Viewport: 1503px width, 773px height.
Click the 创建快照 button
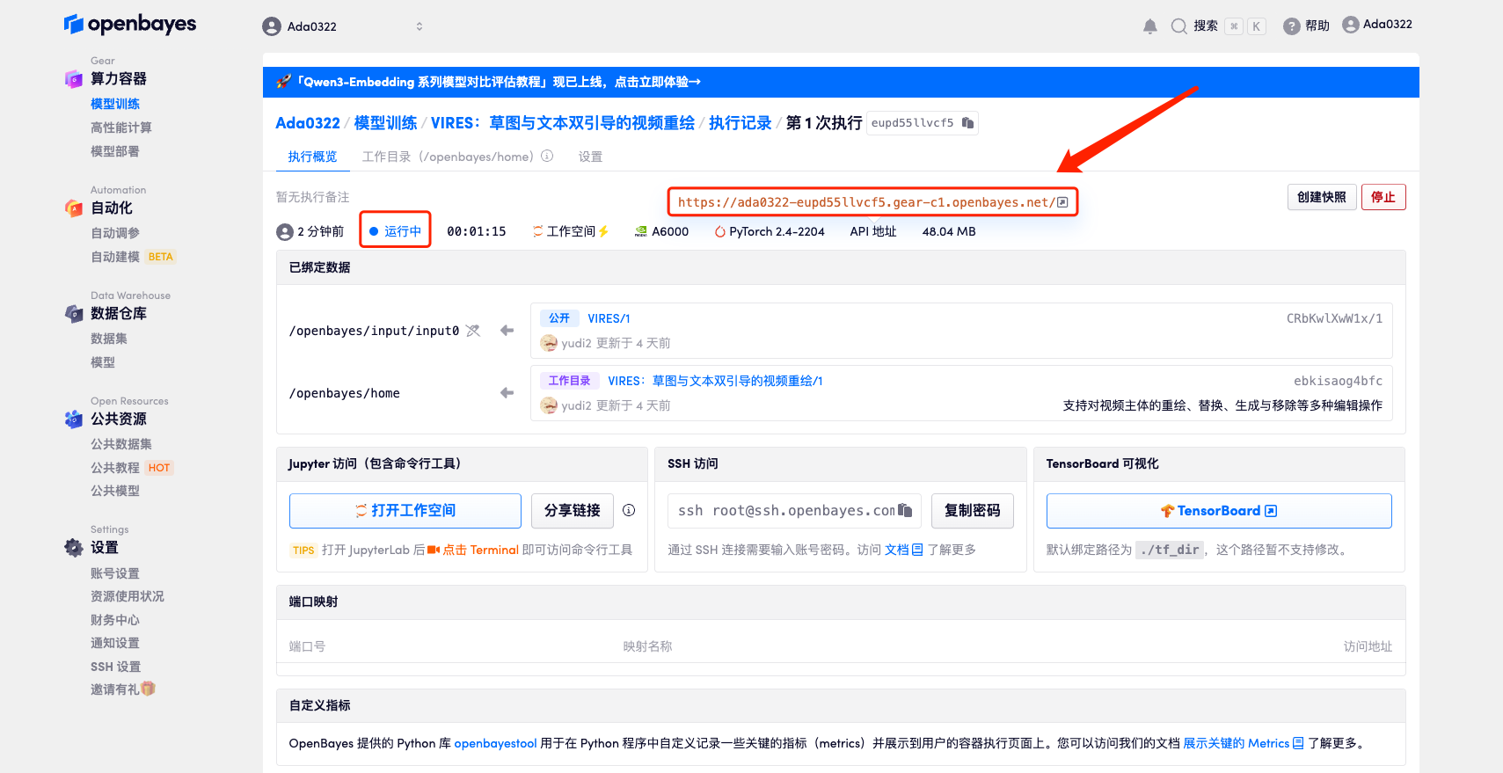point(1321,197)
